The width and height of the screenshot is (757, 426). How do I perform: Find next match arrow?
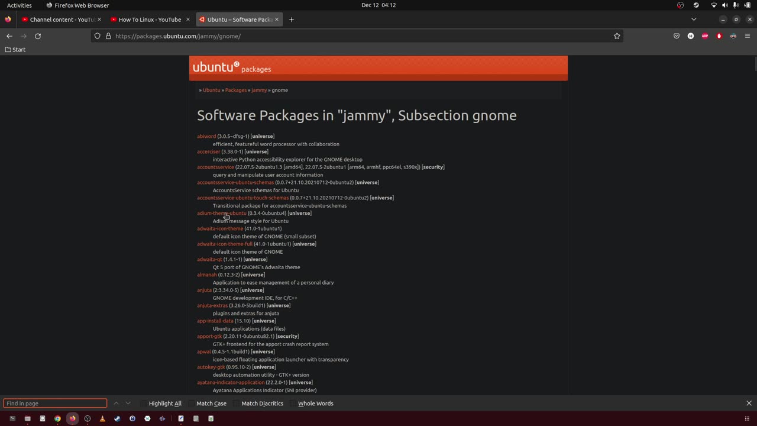[128, 404]
